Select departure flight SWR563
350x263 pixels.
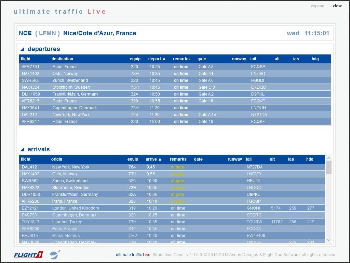coord(175,80)
